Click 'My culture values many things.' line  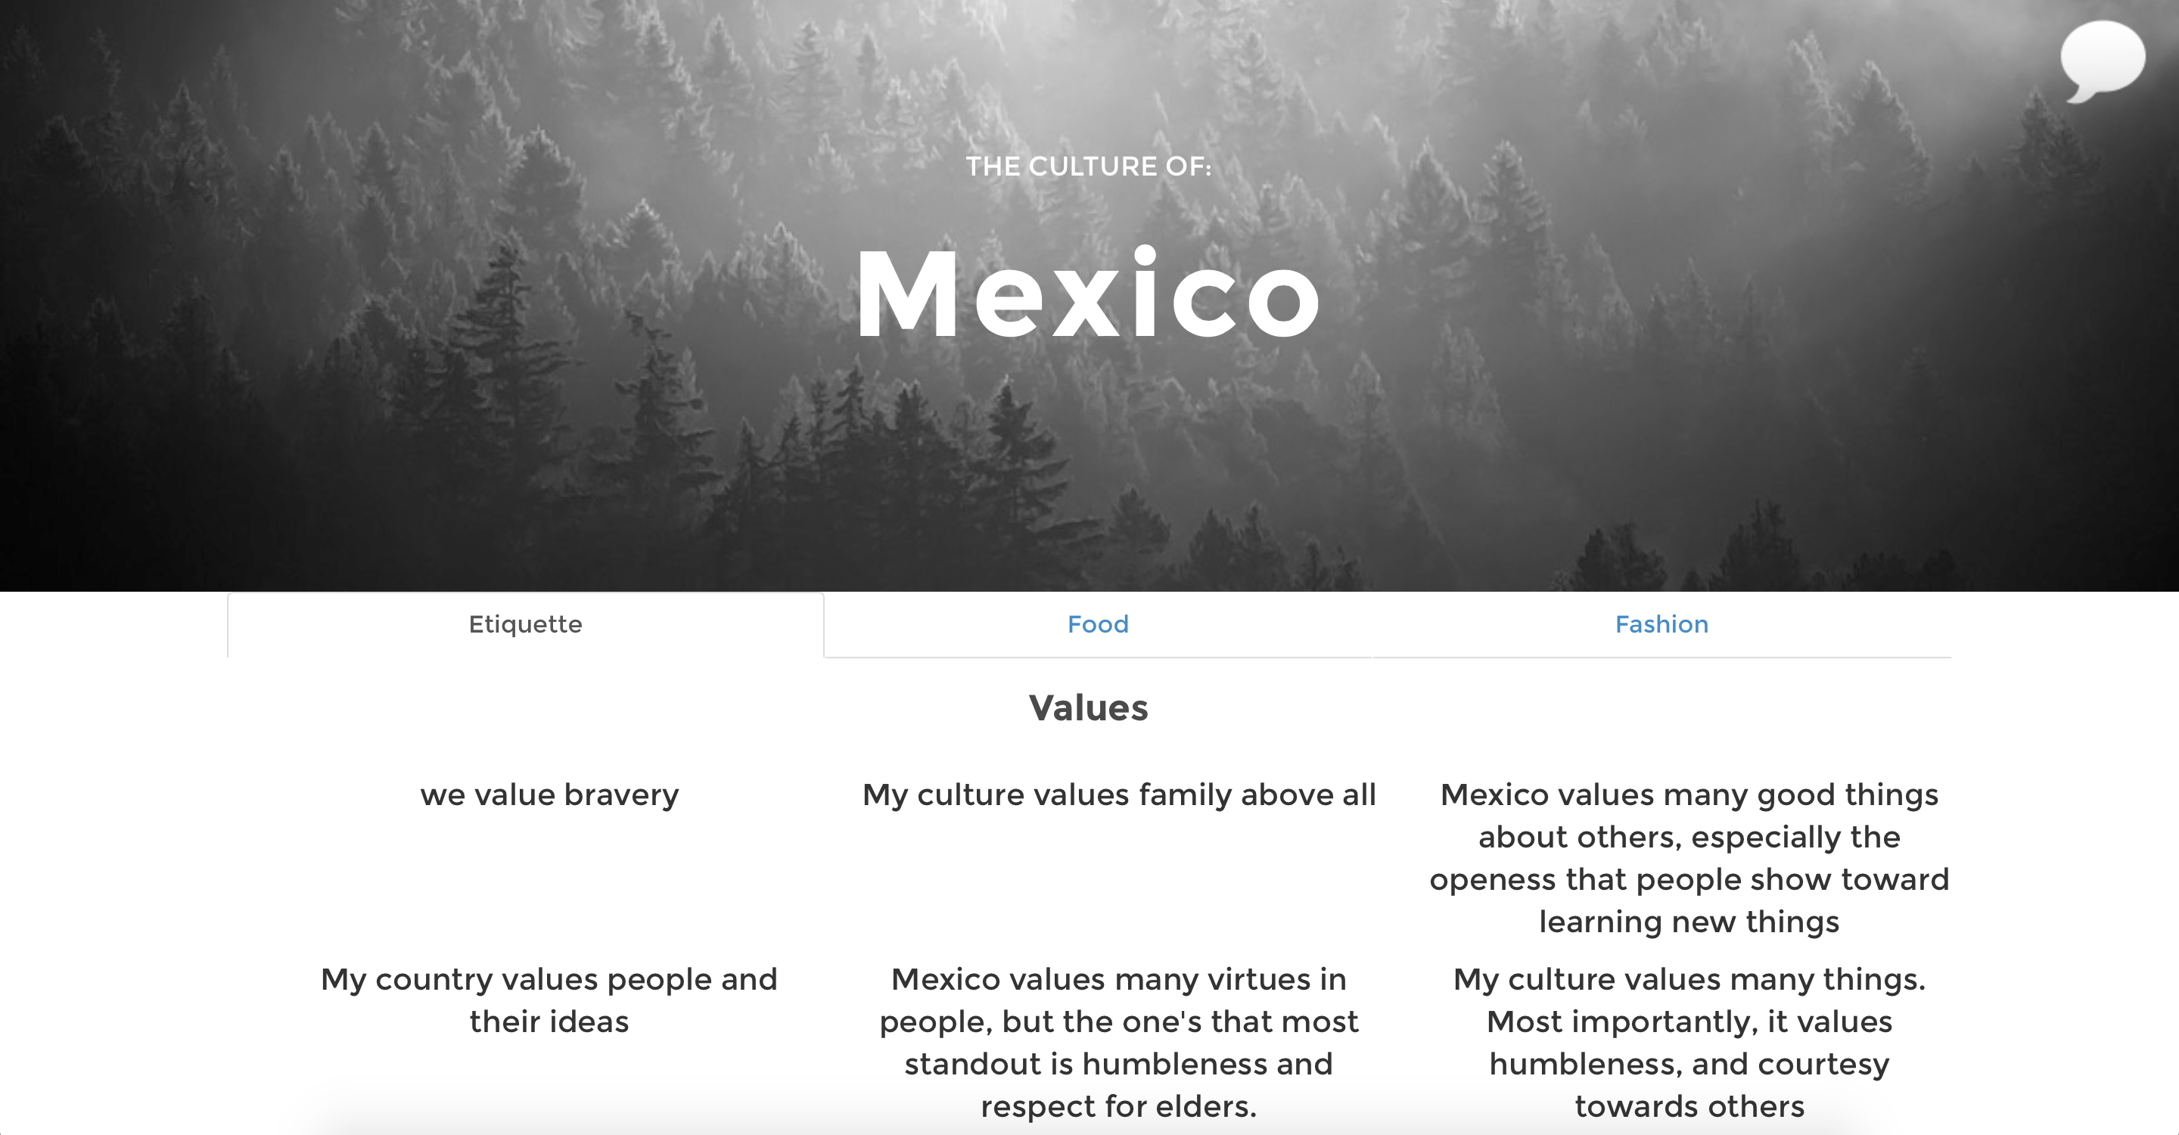click(x=1689, y=979)
